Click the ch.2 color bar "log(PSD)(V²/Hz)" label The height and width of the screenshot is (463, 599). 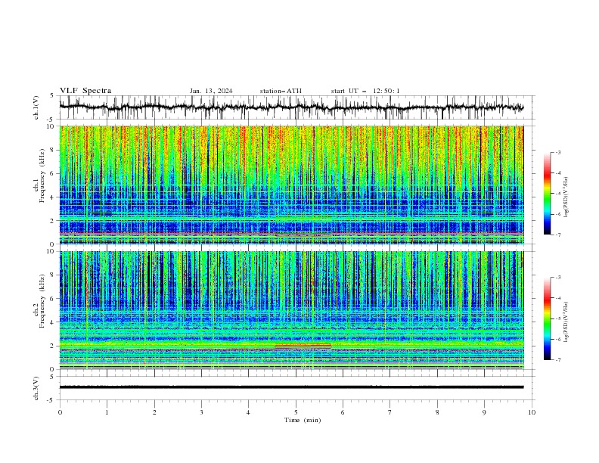[x=566, y=322]
